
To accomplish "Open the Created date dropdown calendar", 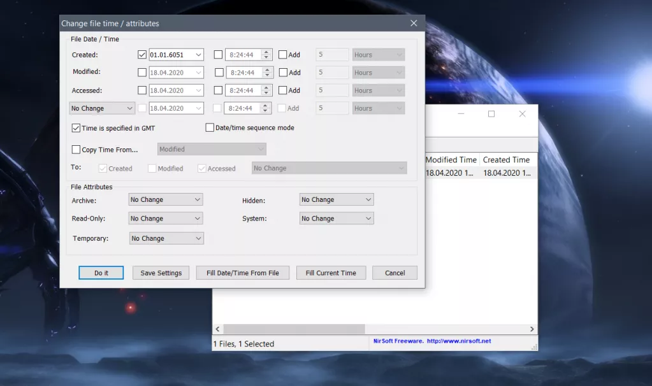I will [198, 55].
